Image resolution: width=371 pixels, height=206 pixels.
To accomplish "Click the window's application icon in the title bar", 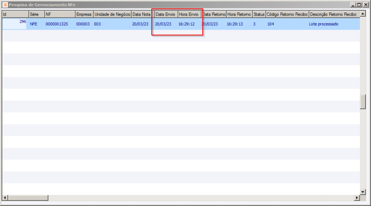I will (5, 5).
